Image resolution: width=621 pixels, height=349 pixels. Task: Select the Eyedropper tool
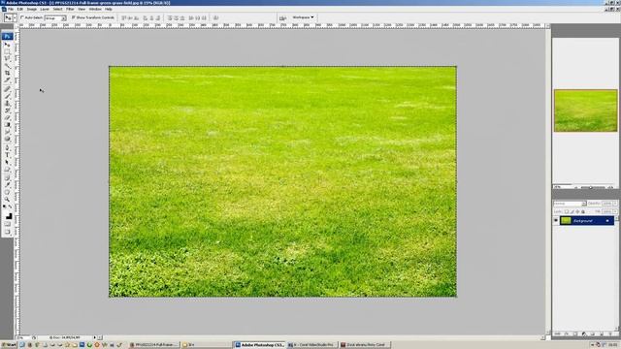(7, 184)
